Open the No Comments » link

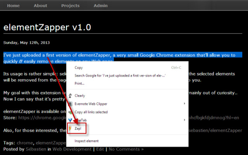click(126, 149)
